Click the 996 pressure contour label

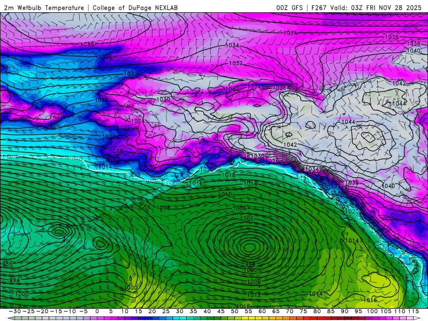[x=250, y=264]
